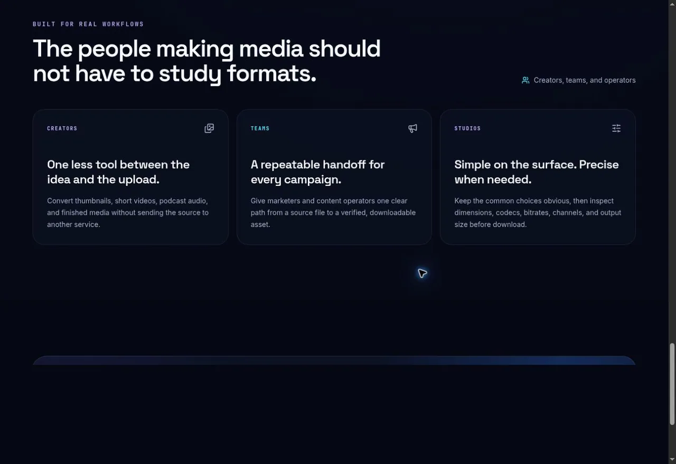The image size is (676, 464).
Task: Click the image gallery icon in Creators card
Action: (209, 128)
